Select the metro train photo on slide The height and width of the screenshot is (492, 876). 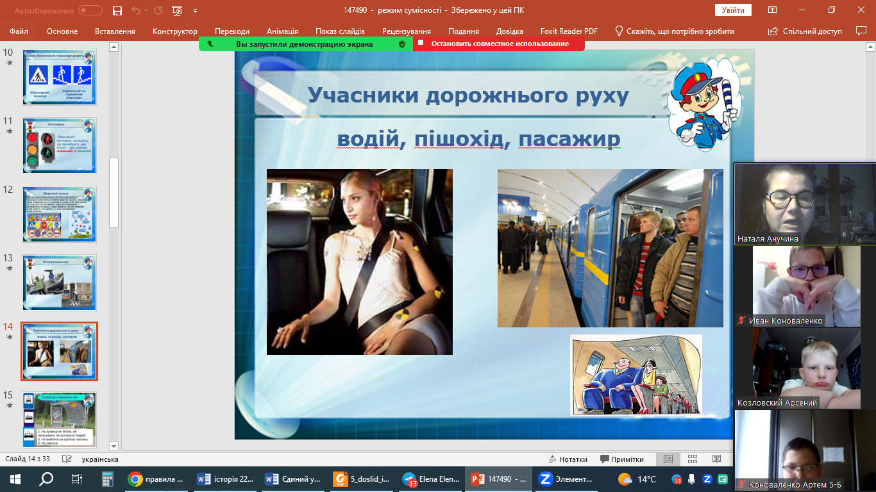click(x=611, y=248)
